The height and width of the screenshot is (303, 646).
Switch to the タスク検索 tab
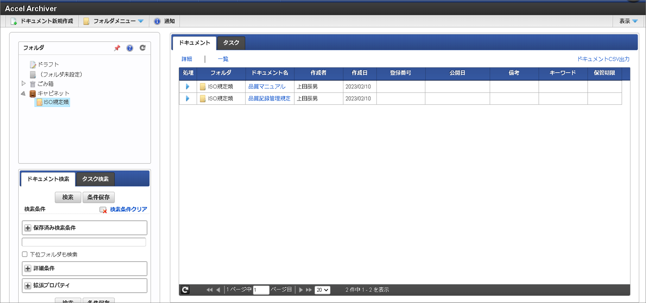coord(95,179)
